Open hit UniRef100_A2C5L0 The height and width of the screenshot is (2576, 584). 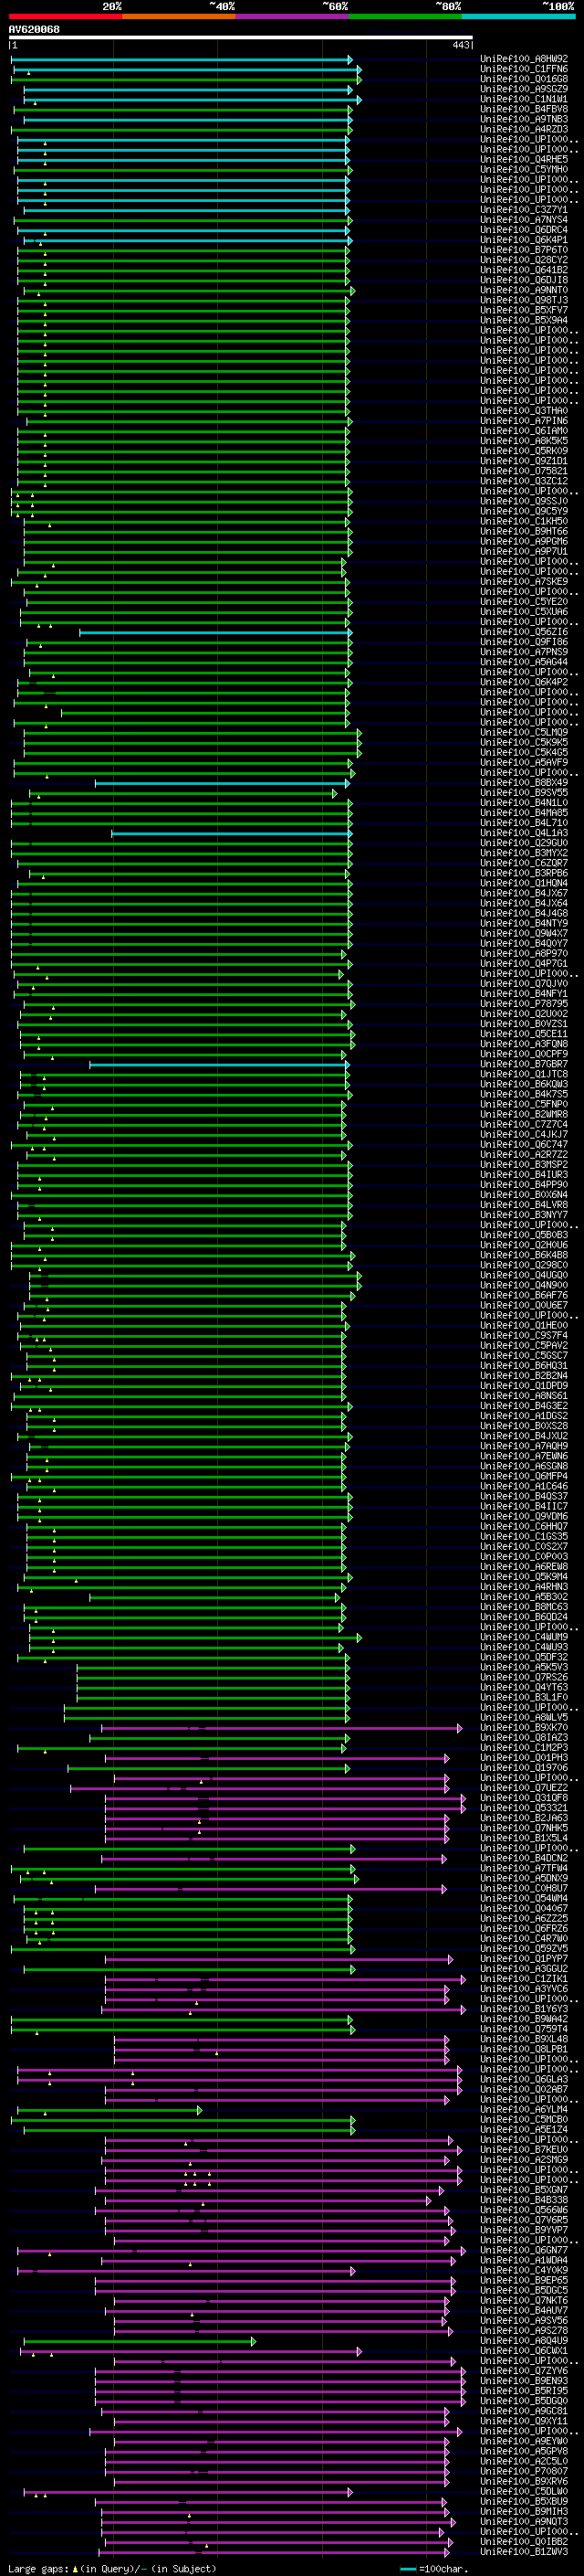523,2461
